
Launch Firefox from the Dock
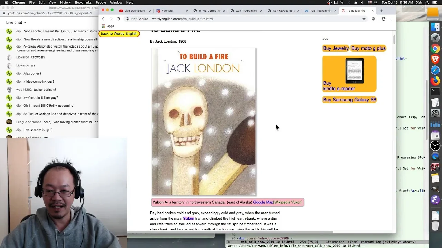[435, 81]
